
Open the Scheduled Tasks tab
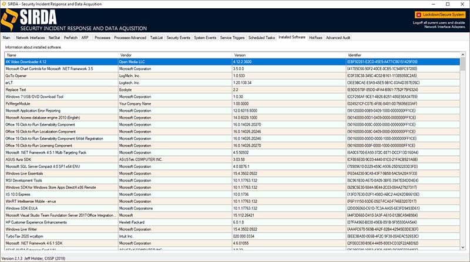[261, 38]
